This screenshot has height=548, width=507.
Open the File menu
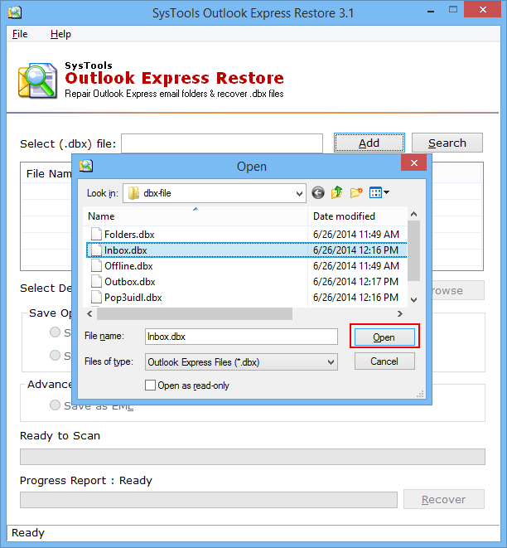pos(20,34)
